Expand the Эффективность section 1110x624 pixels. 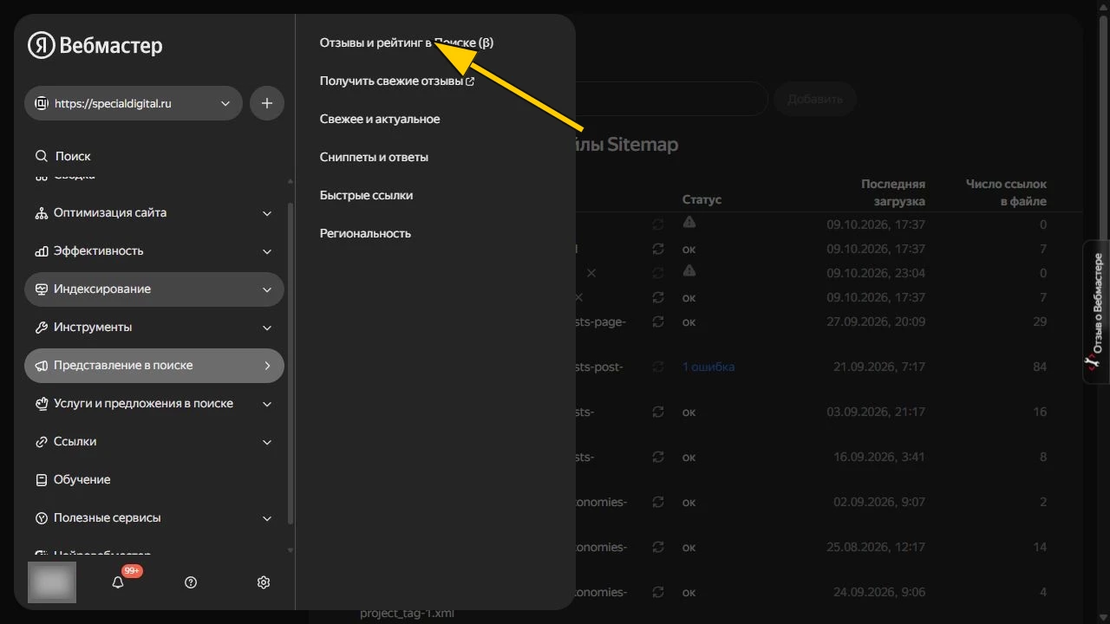[x=154, y=250]
